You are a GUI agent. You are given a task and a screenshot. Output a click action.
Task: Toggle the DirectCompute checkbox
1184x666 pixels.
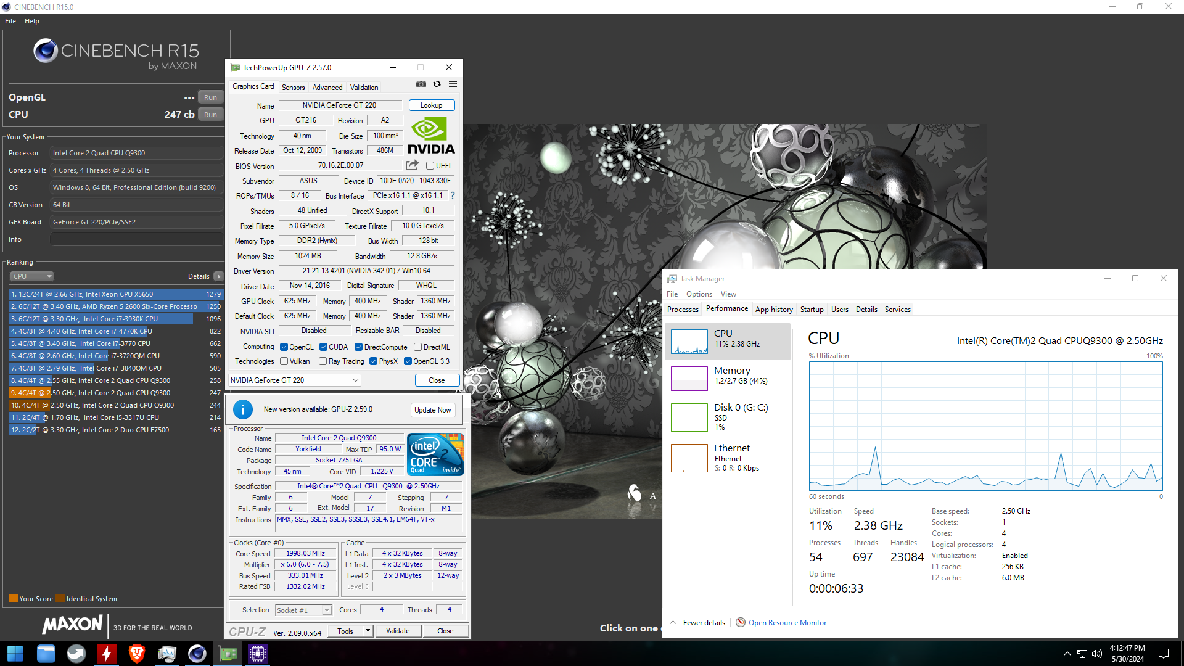click(358, 347)
